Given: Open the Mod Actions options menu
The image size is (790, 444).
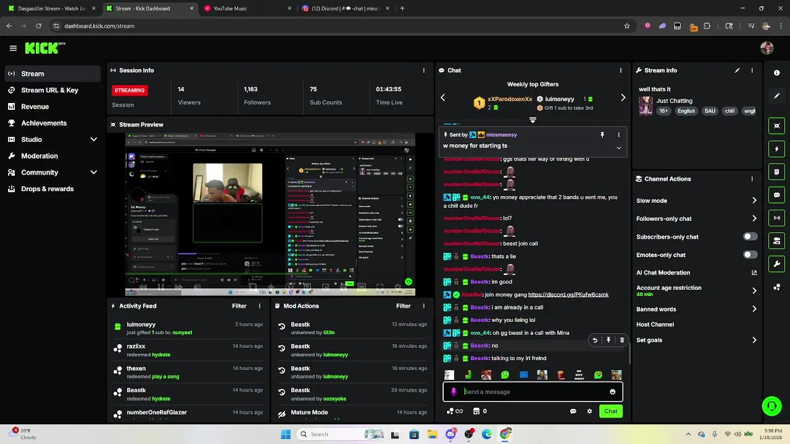Looking at the screenshot, I should pyautogui.click(x=423, y=306).
